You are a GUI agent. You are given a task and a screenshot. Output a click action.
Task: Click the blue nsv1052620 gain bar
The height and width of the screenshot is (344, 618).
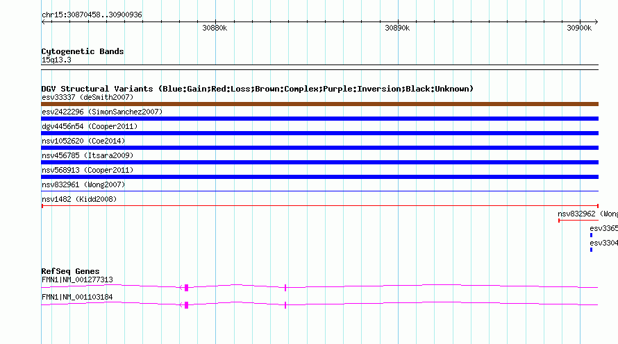coord(319,148)
